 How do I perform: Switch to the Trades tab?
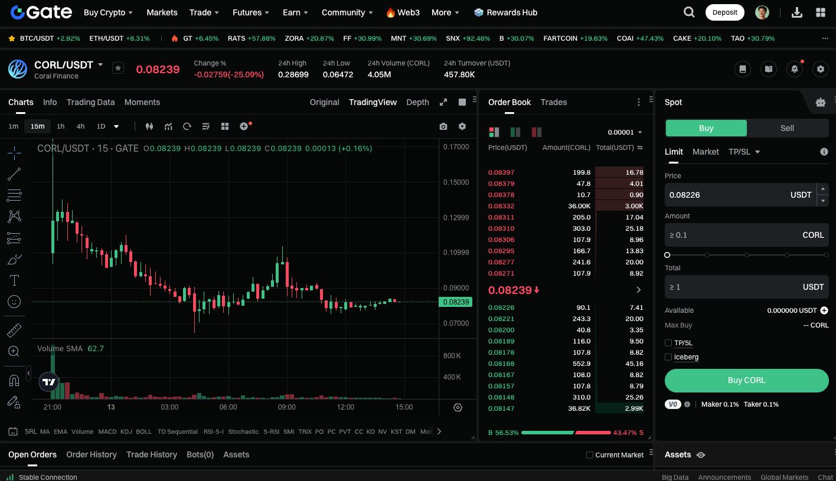tap(553, 102)
